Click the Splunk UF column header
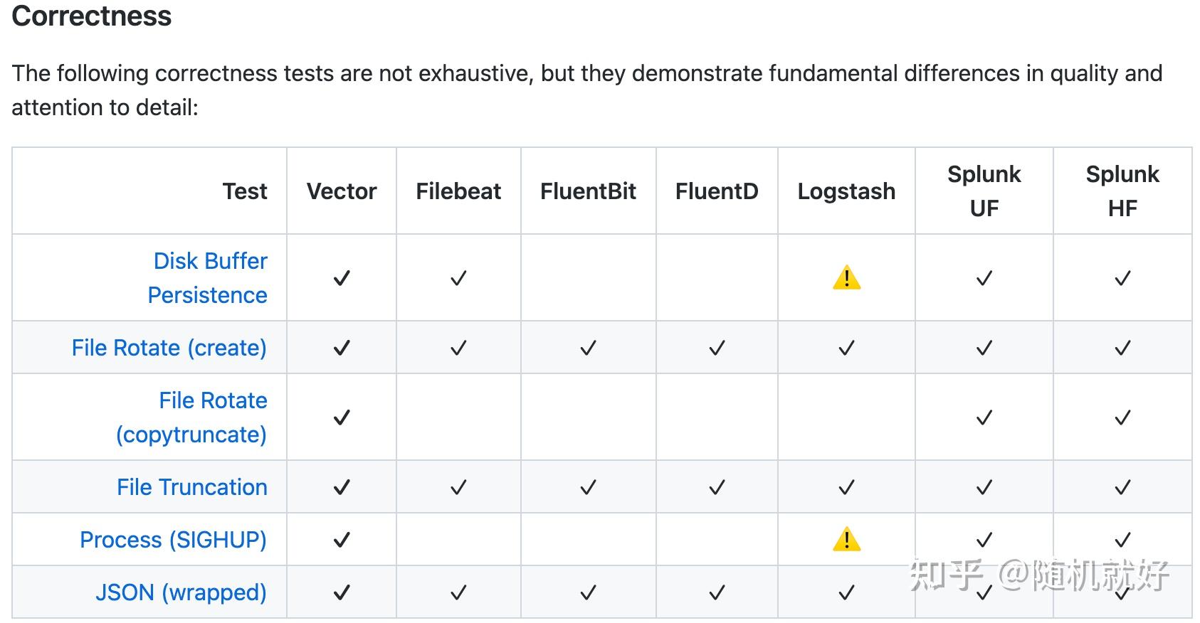Screen dimensions: 1200x623 pyautogui.click(x=984, y=191)
